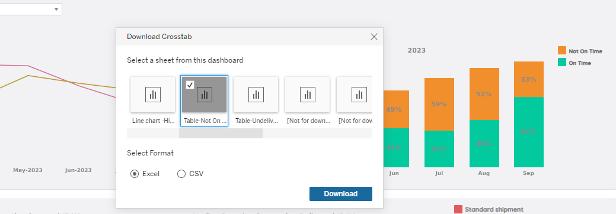Click the red Standard shipment legend swatch

[x=458, y=209]
